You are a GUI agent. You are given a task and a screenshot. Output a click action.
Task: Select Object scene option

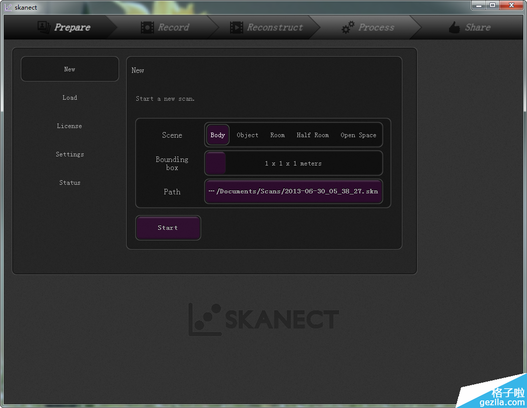pos(247,135)
